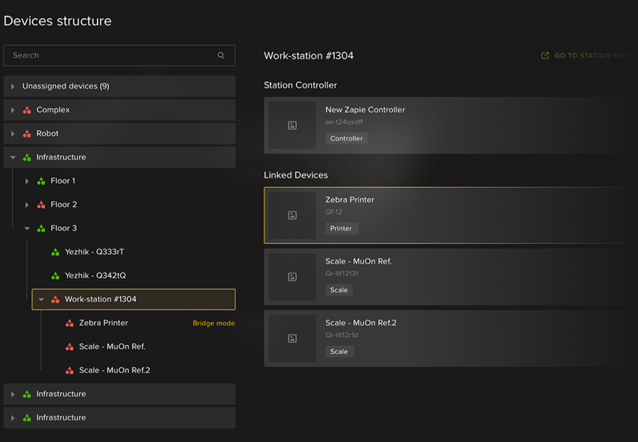Image resolution: width=638 pixels, height=442 pixels.
Task: Select Yezhik - Q342tQ in the tree
Action: point(95,275)
